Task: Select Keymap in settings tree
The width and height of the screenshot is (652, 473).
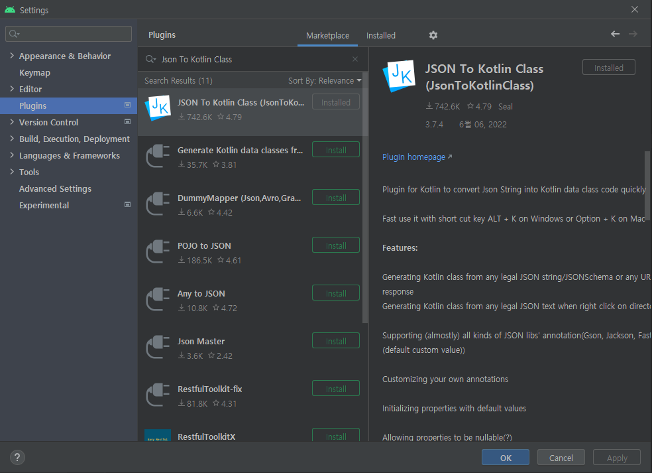Action: pos(34,72)
